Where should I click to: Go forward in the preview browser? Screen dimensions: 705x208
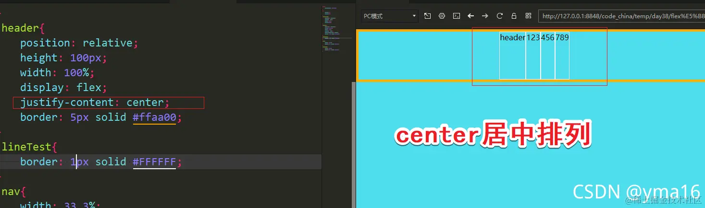(485, 16)
